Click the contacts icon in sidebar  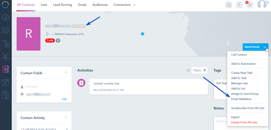(6, 69)
